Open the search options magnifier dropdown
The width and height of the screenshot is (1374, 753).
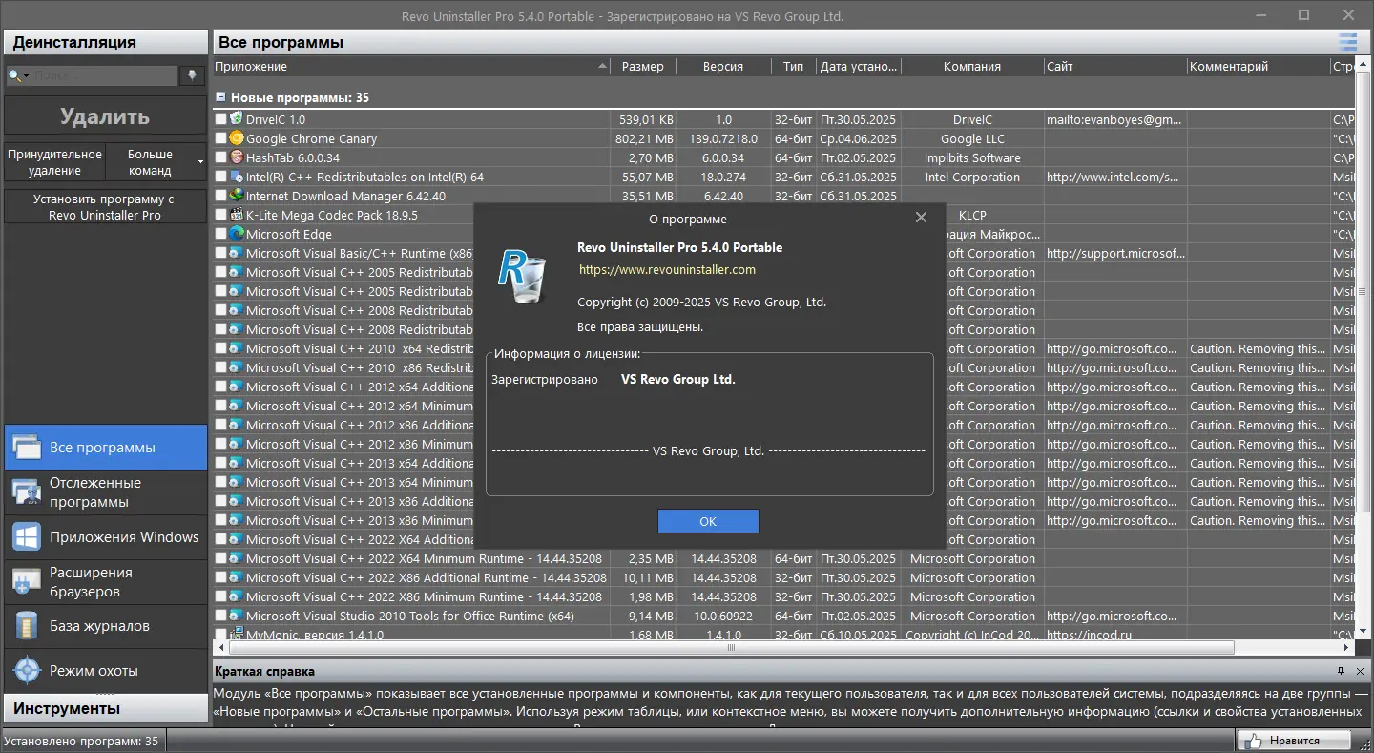pyautogui.click(x=18, y=75)
